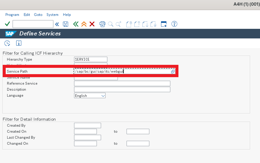Open the Goto menu
Viewport: 260px width, 163px height.
[38, 15]
